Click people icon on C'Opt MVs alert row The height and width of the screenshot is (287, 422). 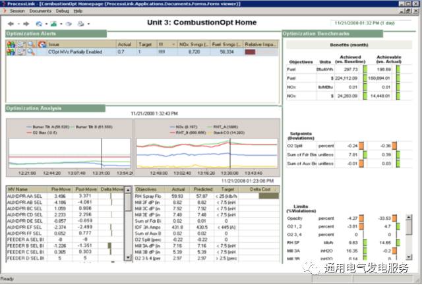(x=11, y=51)
